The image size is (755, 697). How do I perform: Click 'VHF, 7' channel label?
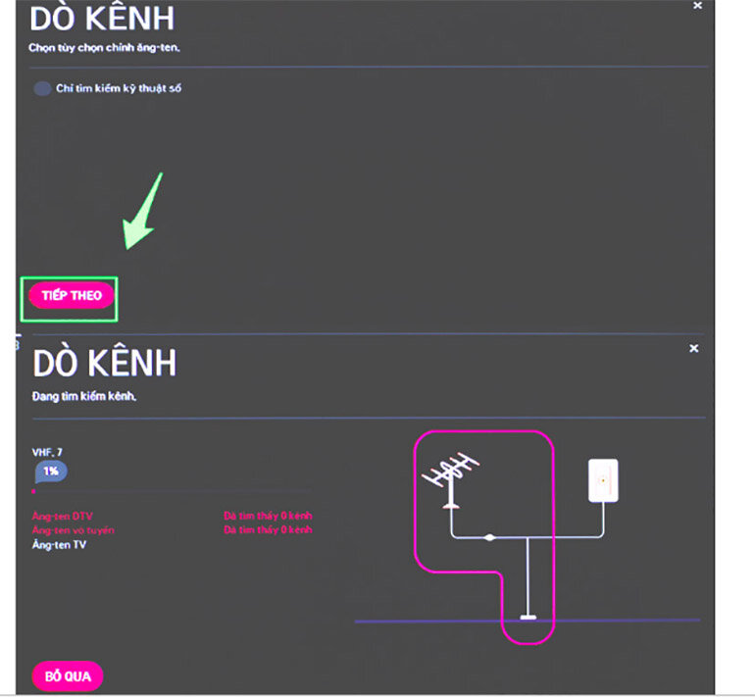click(47, 452)
